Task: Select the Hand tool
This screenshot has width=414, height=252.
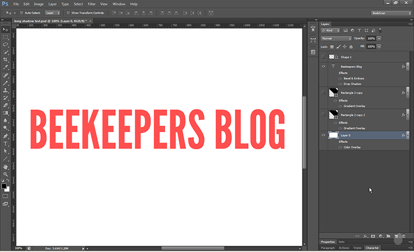Action: tap(6, 166)
